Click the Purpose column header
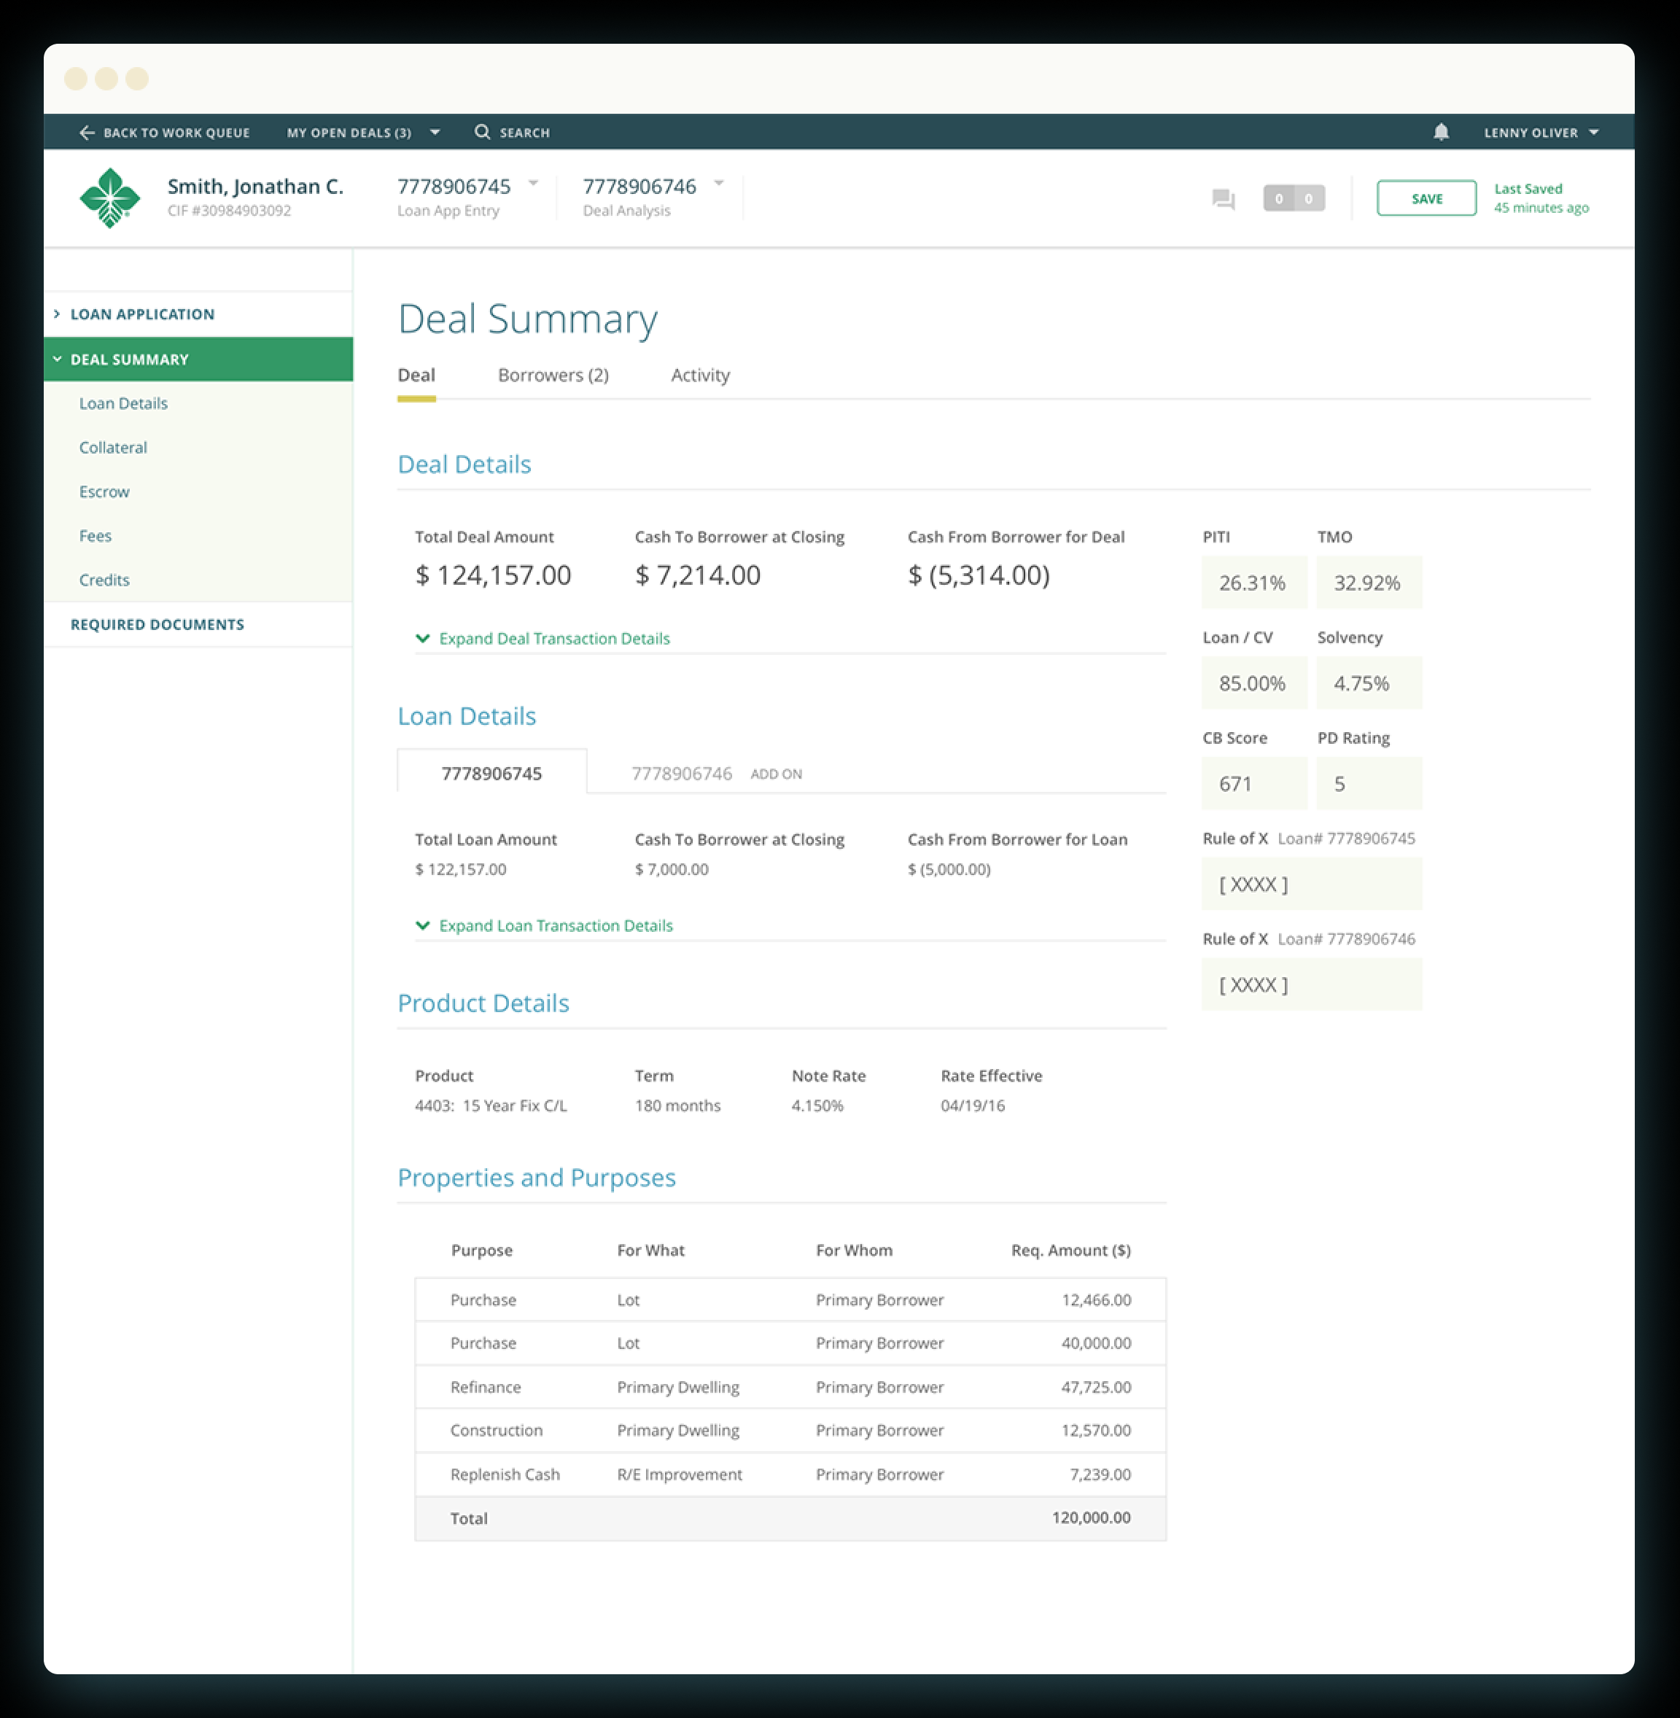 482,1251
